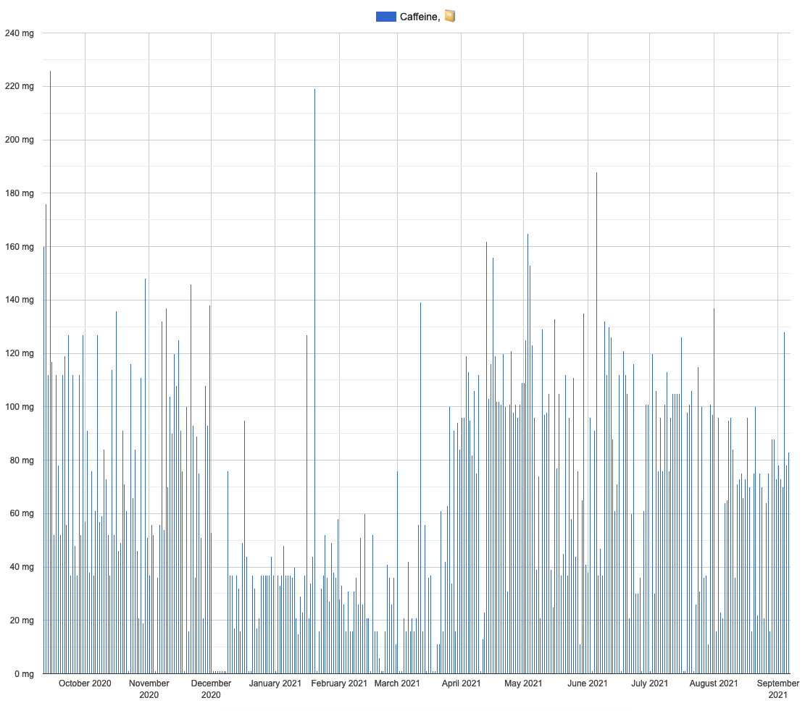Click the March 2021 axis label

397,683
